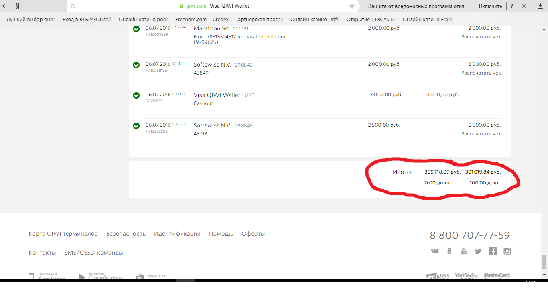Open the App Store download badge
548x295 pixels.
(x=47, y=276)
